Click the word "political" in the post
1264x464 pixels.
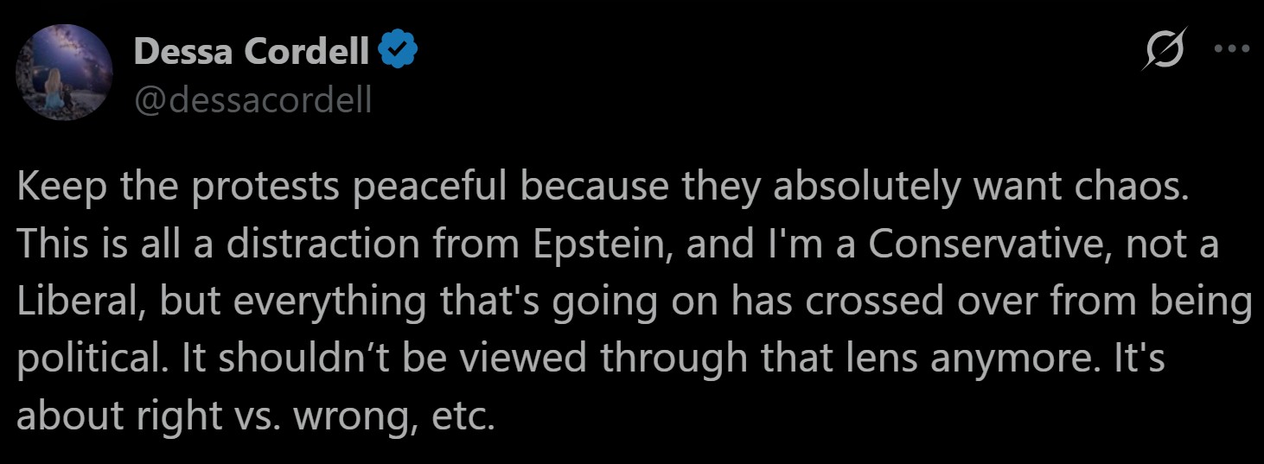click(x=89, y=359)
